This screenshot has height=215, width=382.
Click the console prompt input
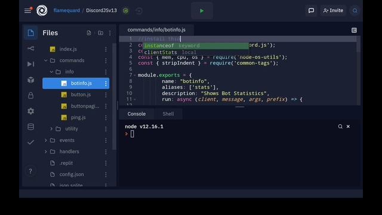[x=132, y=134]
